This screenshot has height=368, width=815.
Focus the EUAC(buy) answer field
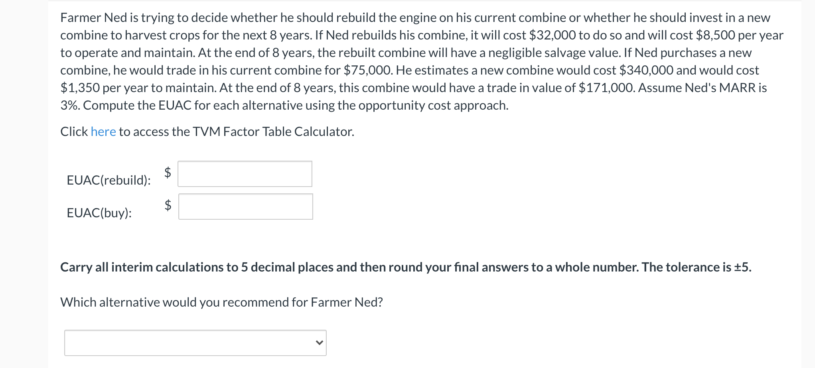245,207
